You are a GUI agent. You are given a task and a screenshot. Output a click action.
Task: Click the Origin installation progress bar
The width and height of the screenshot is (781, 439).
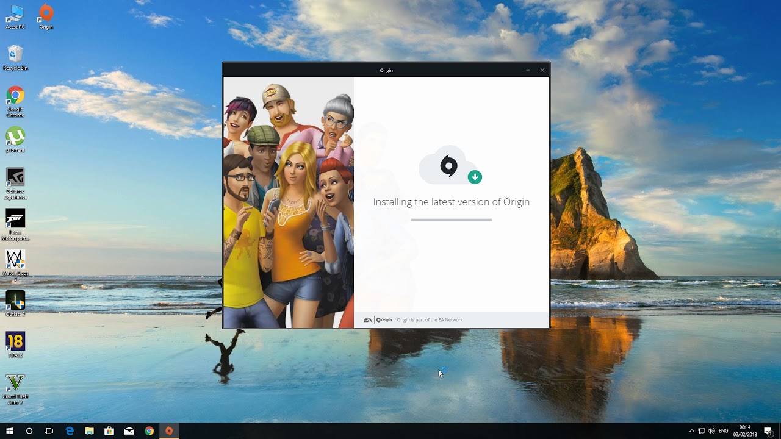pyautogui.click(x=452, y=220)
